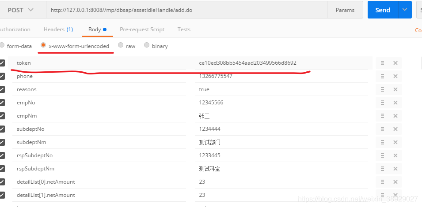Delete the token row
422x207 pixels.
395,63
